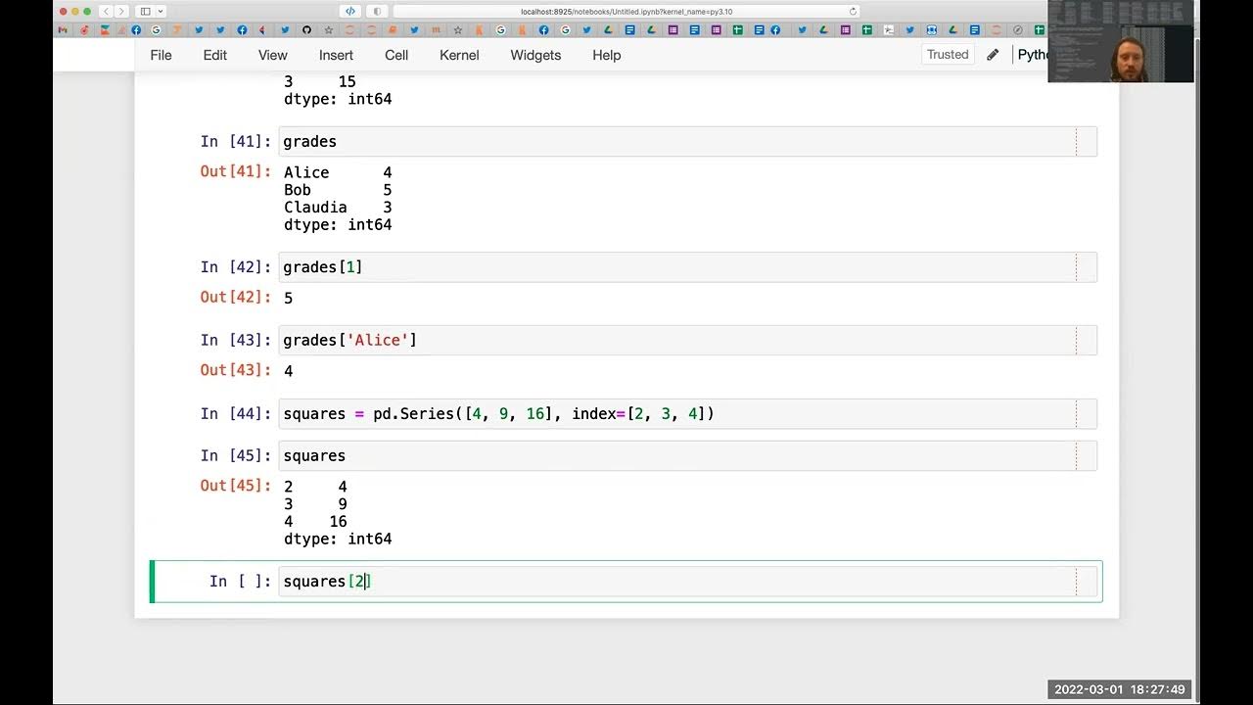
Task: Click the developer tools code icon
Action: coord(350,12)
